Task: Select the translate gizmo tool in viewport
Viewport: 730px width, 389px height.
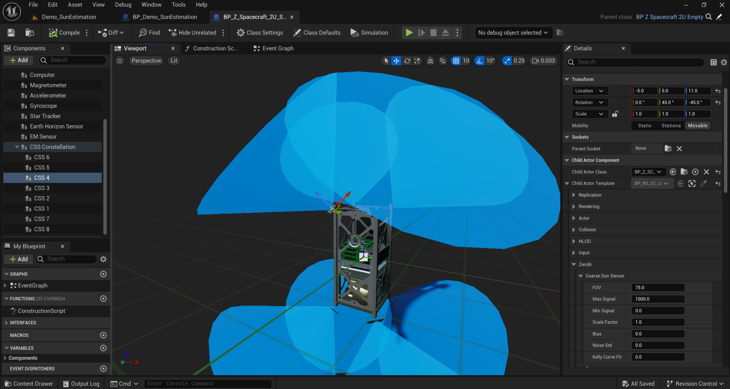Action: (x=396, y=61)
